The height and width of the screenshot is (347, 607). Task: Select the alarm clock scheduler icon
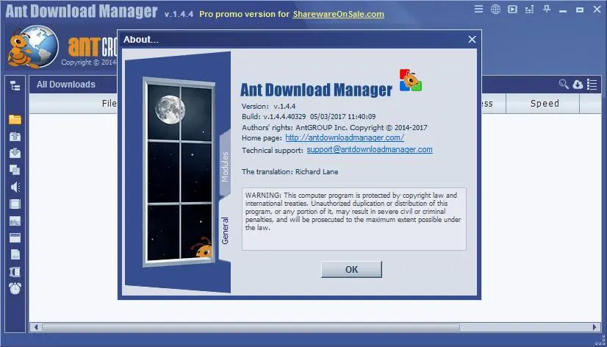15,288
